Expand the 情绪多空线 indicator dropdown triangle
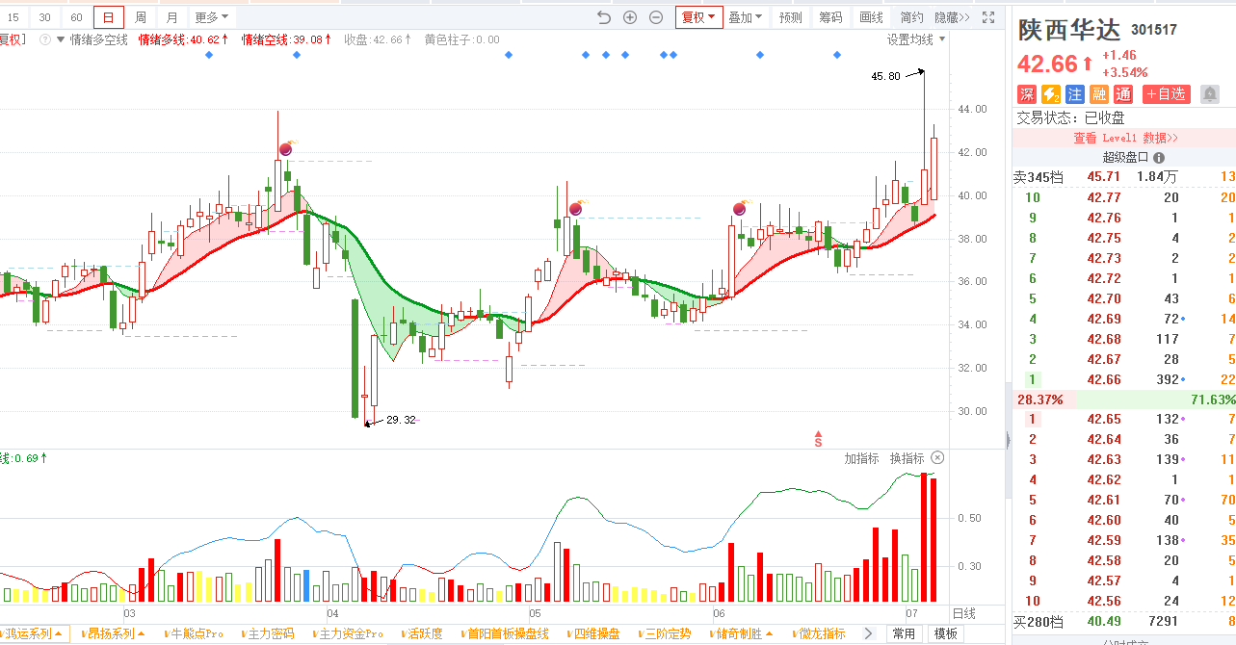The width and height of the screenshot is (1236, 645). (x=61, y=39)
